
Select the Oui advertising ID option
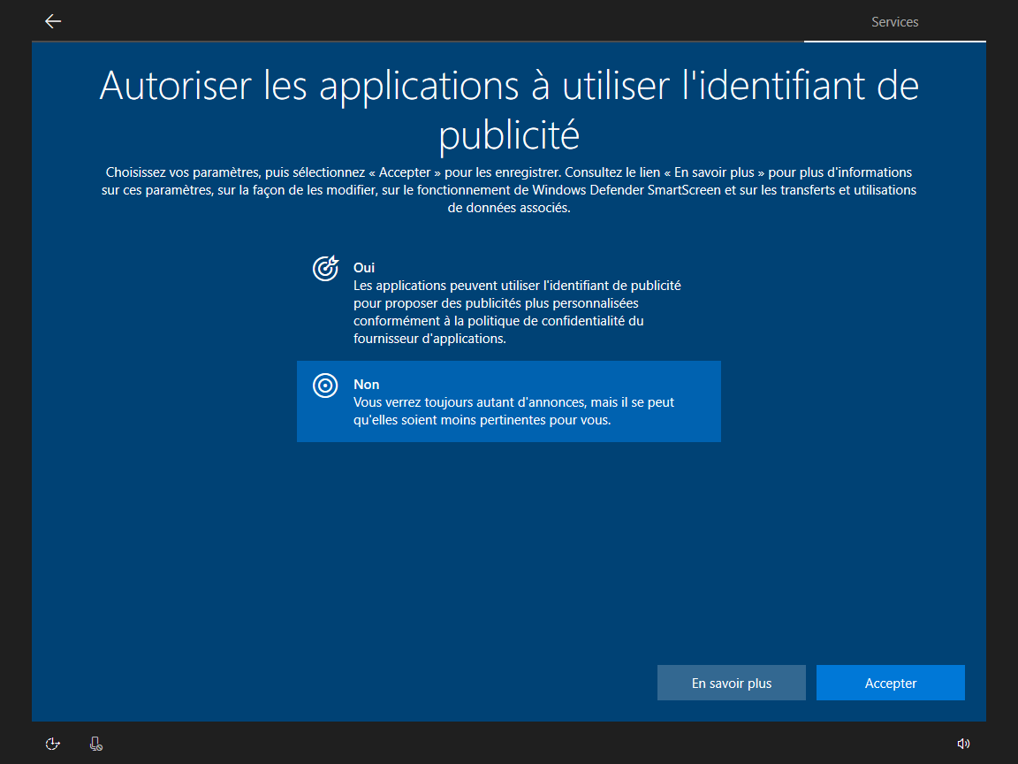pyautogui.click(x=509, y=302)
